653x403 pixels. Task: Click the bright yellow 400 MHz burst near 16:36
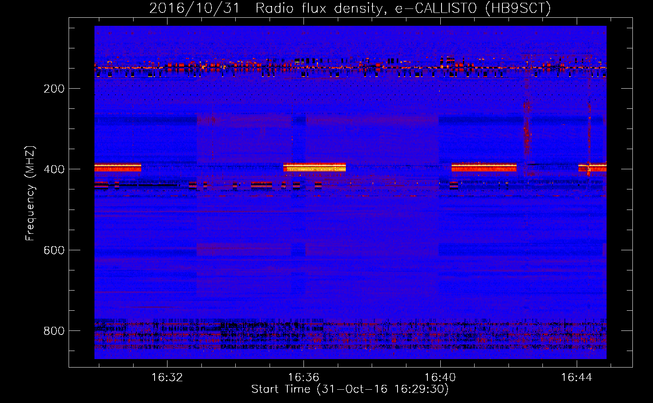(314, 167)
